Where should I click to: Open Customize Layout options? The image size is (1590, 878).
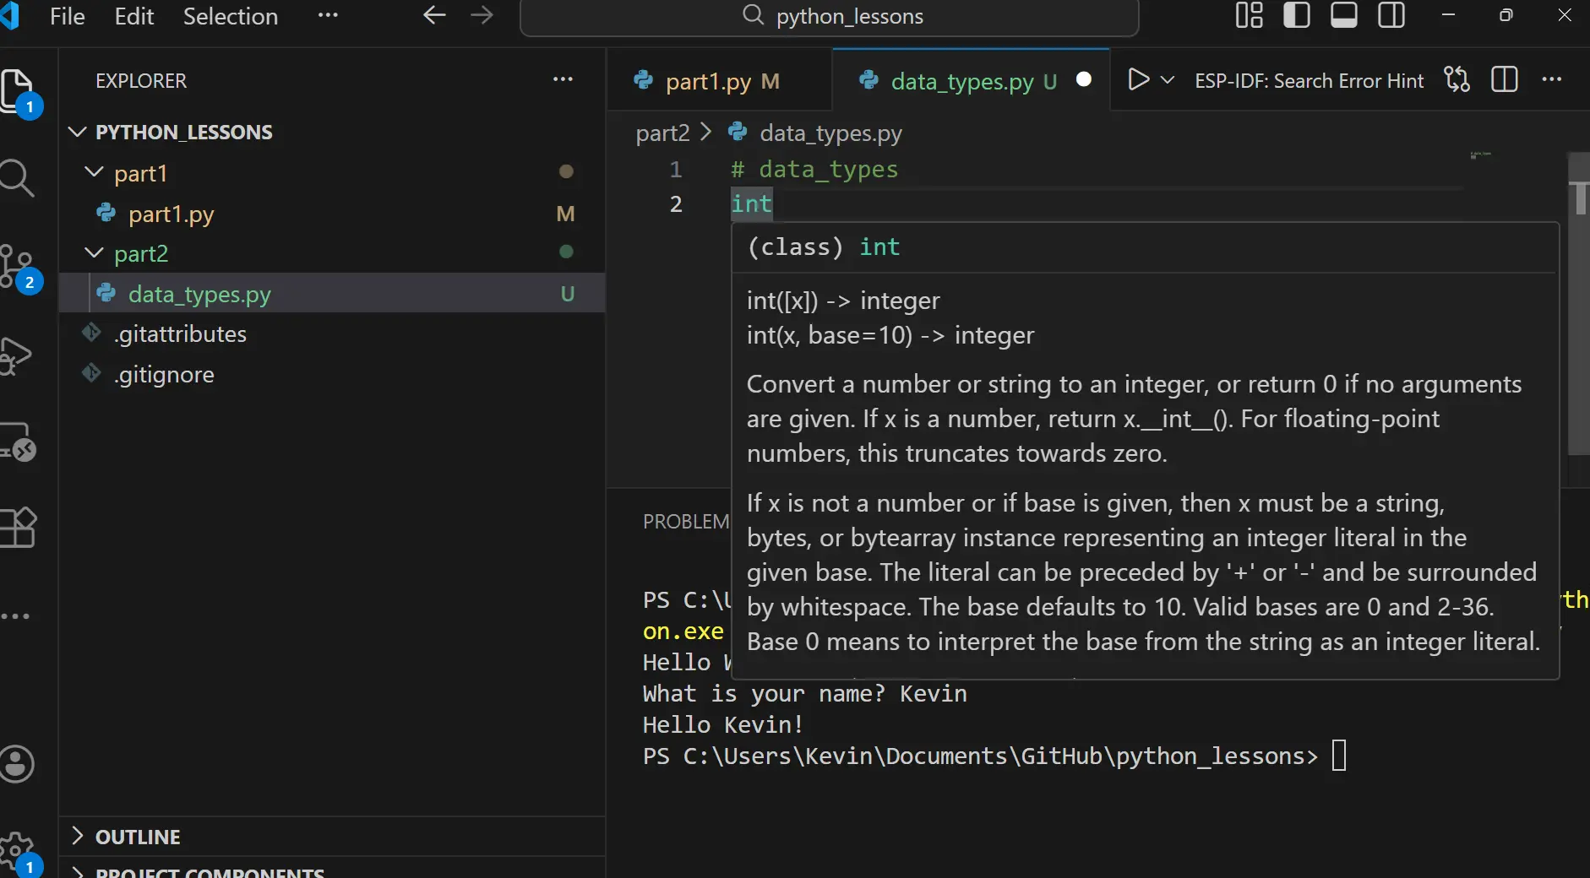[1249, 15]
